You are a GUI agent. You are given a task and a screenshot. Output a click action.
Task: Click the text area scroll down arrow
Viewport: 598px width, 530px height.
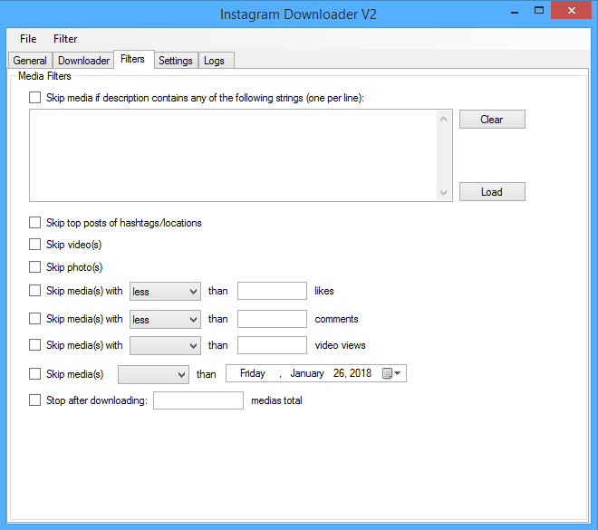tap(444, 193)
